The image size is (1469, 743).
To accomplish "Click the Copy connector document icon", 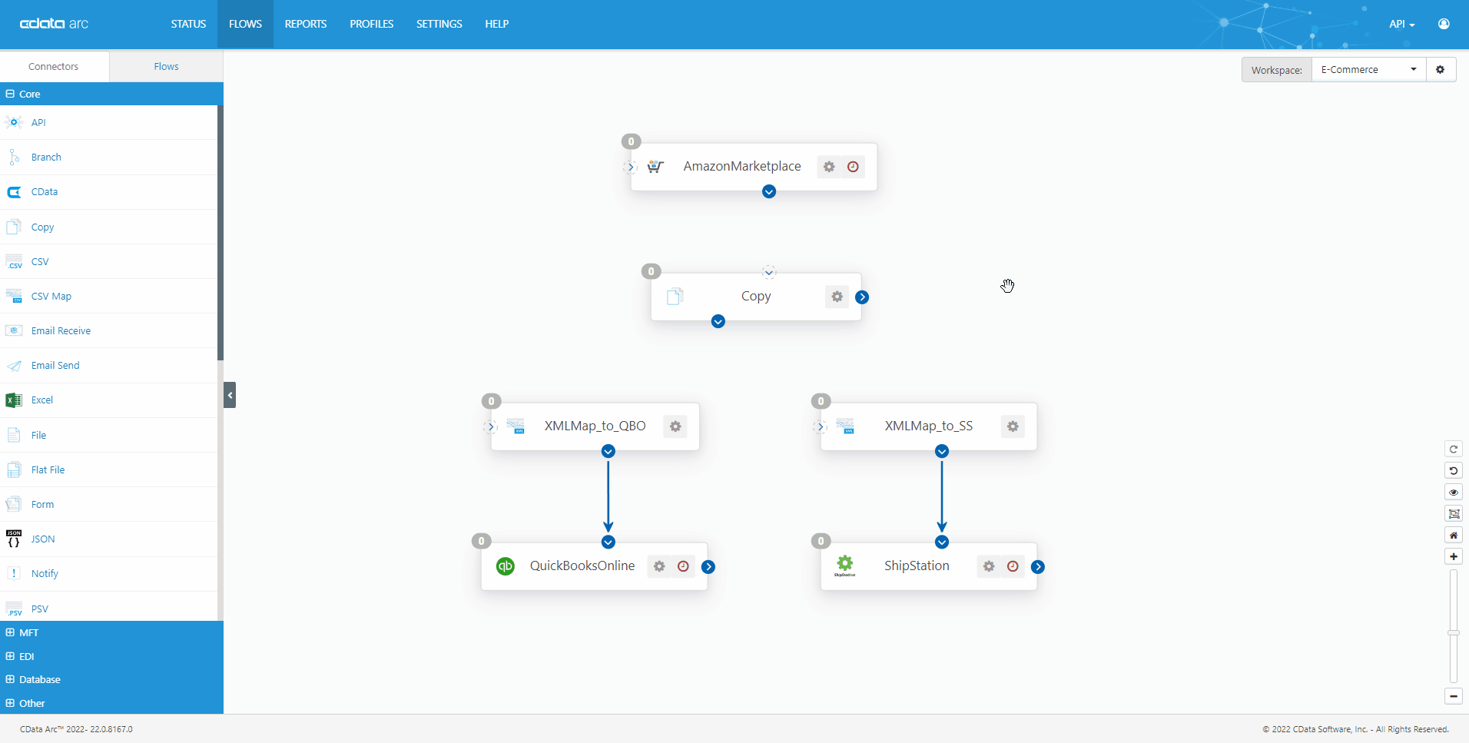I will click(675, 297).
